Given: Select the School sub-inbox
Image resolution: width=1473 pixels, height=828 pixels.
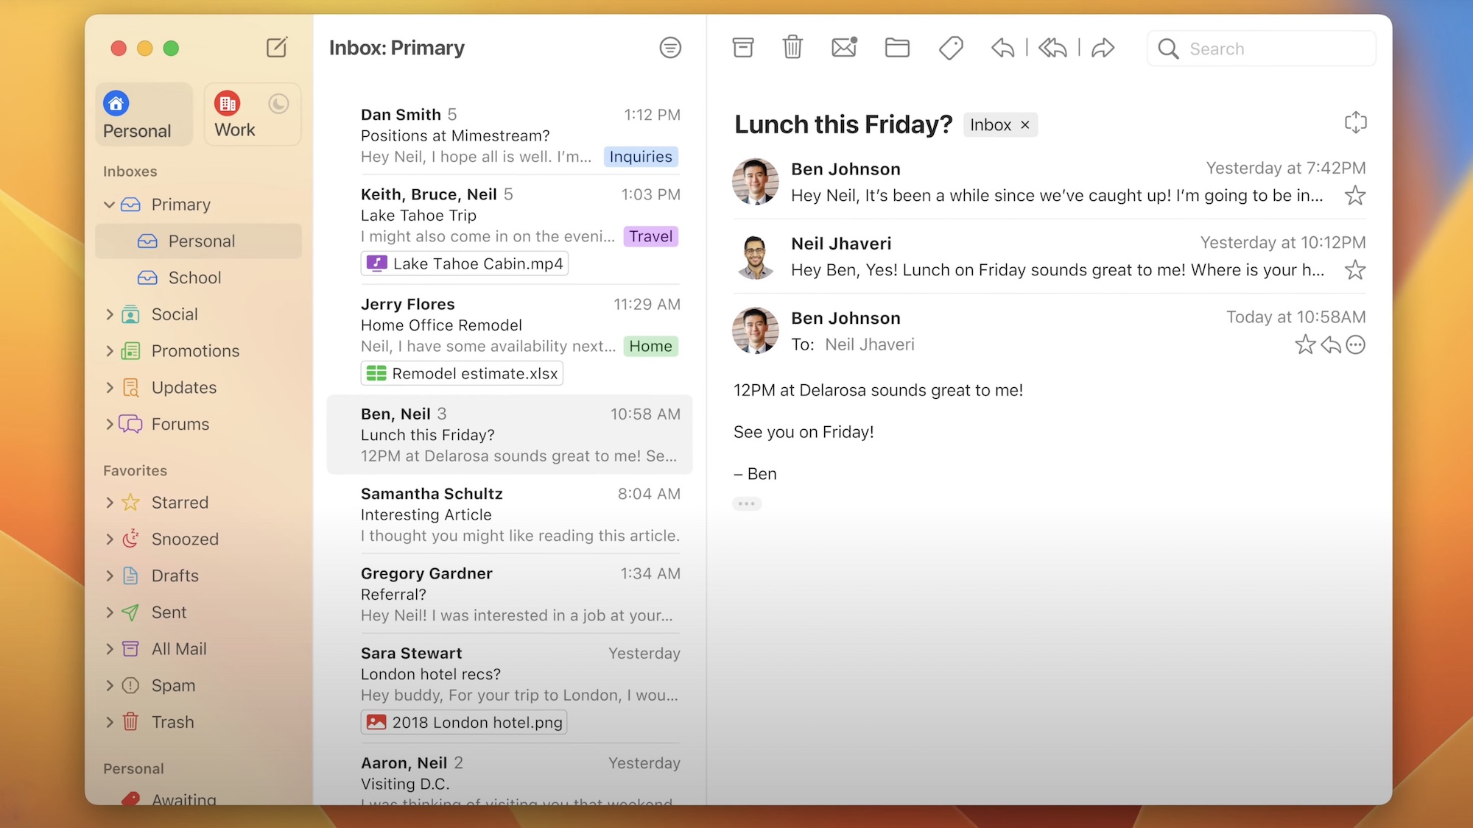Looking at the screenshot, I should (199, 278).
